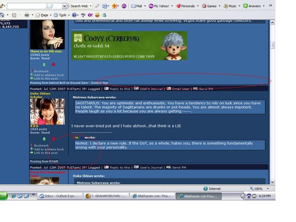Expand the Search Web dropdown arrow
Viewport: 296px width, 222px height.
(91, 6)
